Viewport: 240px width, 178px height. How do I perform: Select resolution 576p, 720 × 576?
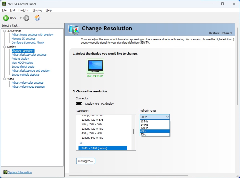tap(91, 124)
